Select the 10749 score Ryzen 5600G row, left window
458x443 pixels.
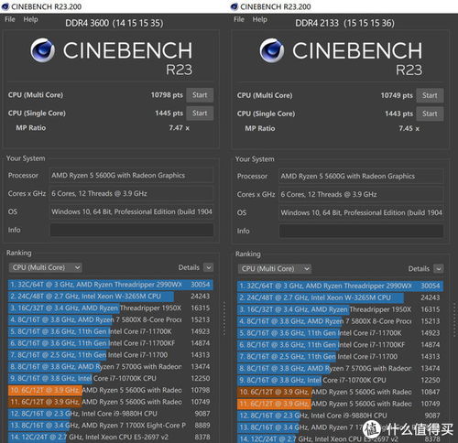pos(111,402)
